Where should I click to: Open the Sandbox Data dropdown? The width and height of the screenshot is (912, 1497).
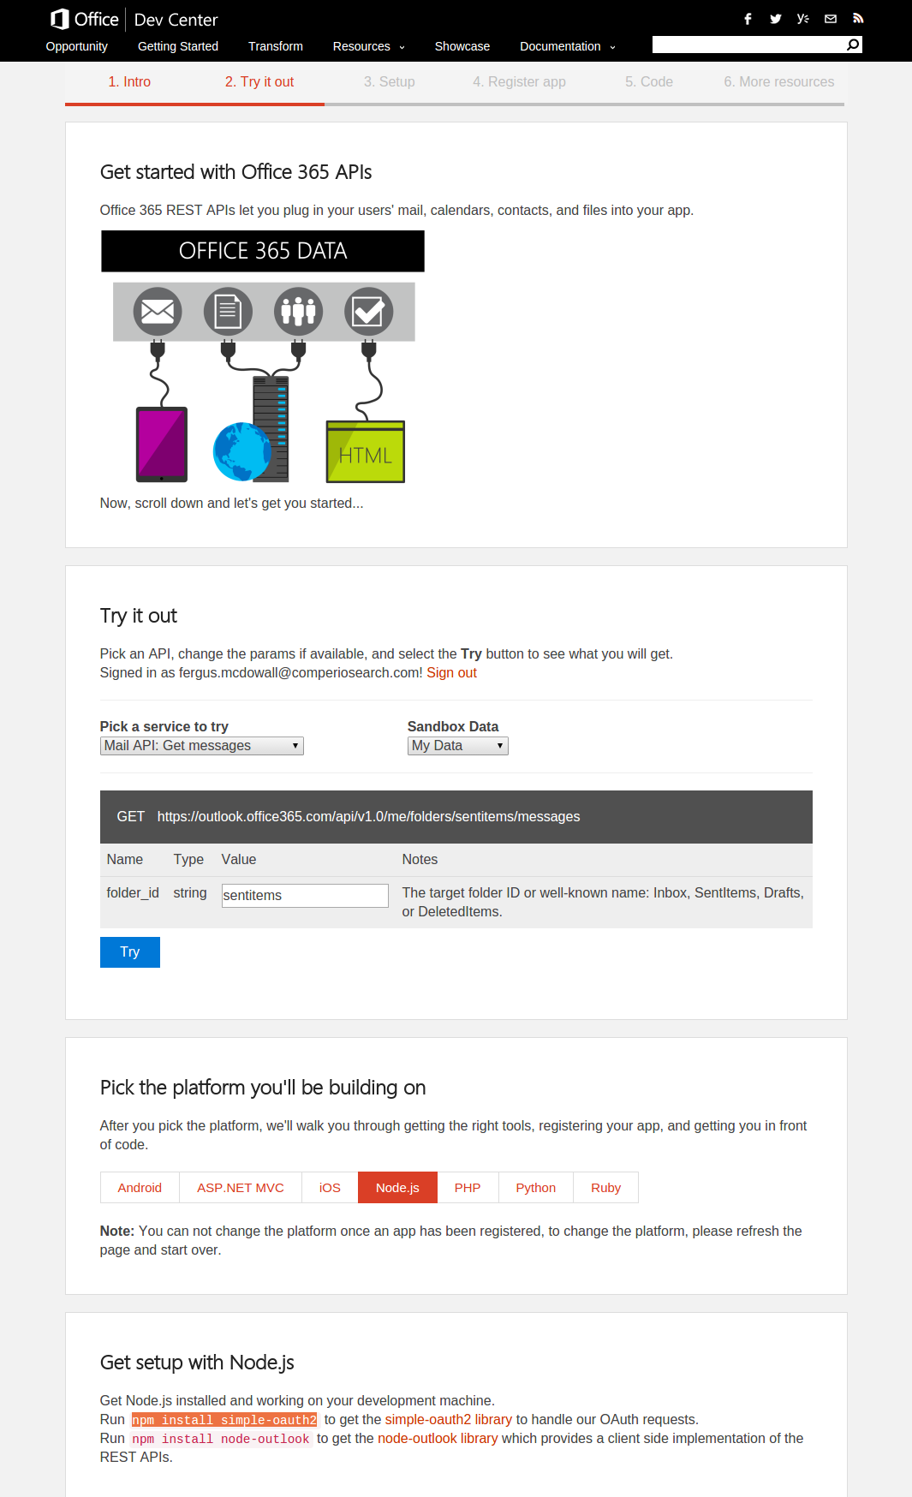456,745
